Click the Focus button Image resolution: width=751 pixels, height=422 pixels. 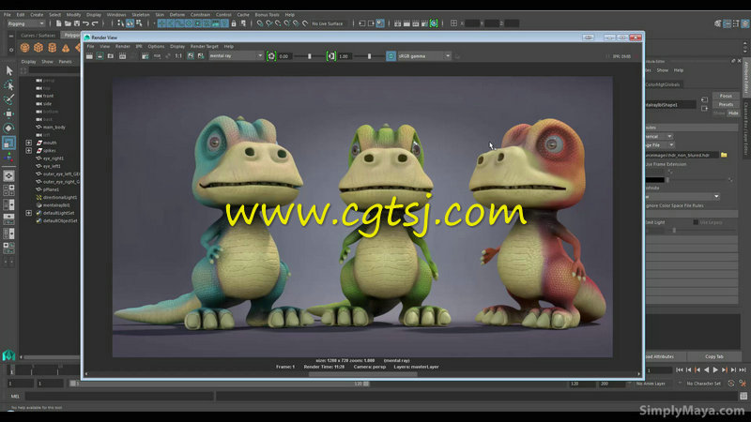click(x=726, y=96)
